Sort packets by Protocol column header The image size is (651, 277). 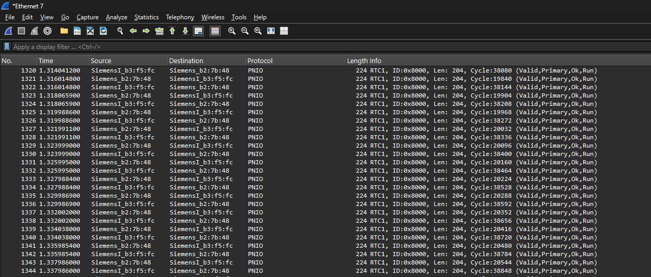(x=295, y=61)
